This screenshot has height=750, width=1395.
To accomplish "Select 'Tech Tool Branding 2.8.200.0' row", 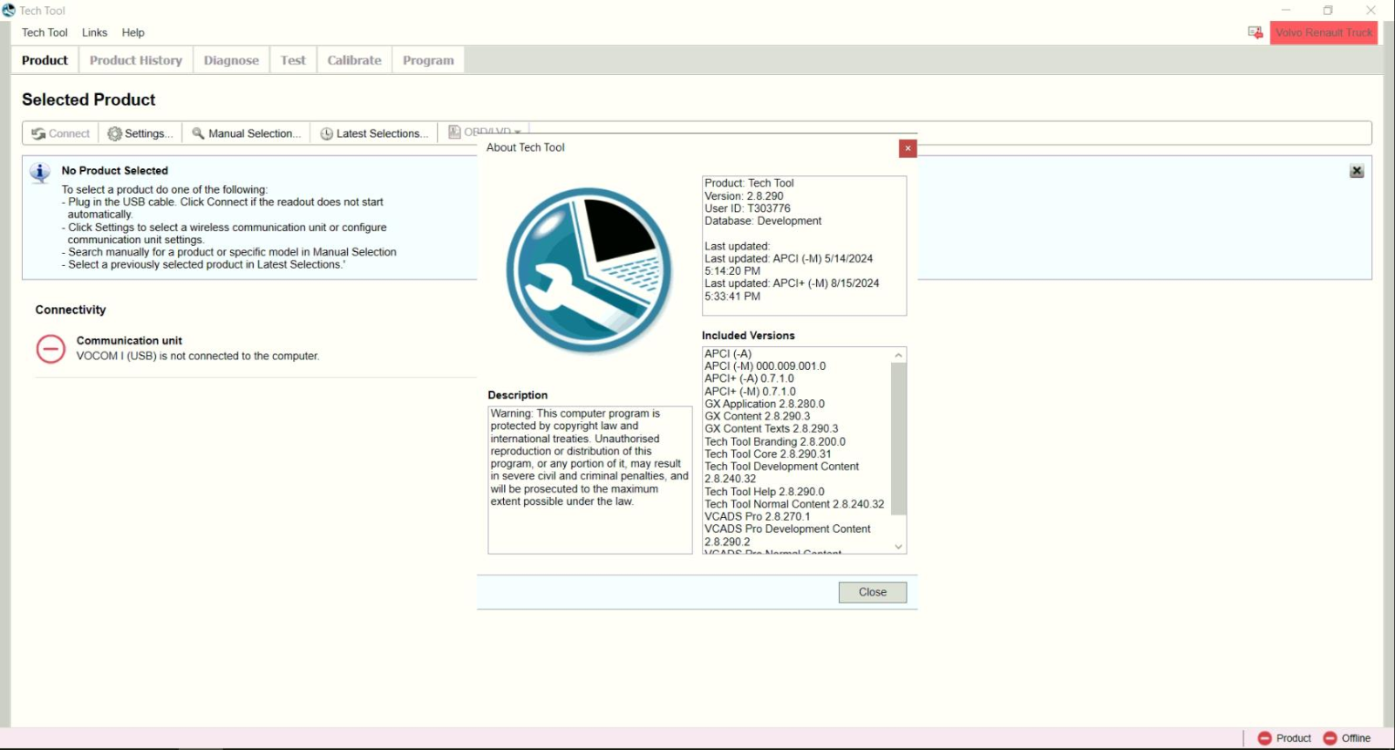I will click(x=774, y=442).
